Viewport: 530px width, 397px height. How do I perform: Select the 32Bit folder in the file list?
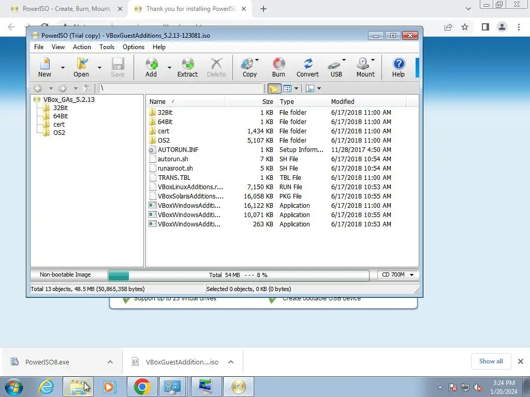point(165,112)
